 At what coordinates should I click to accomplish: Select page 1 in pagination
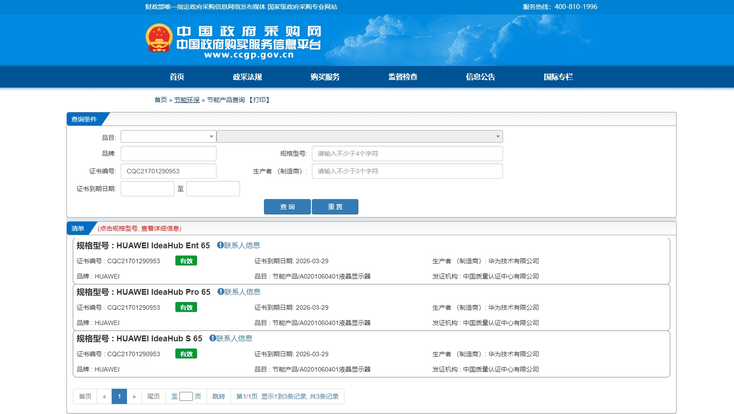point(119,396)
